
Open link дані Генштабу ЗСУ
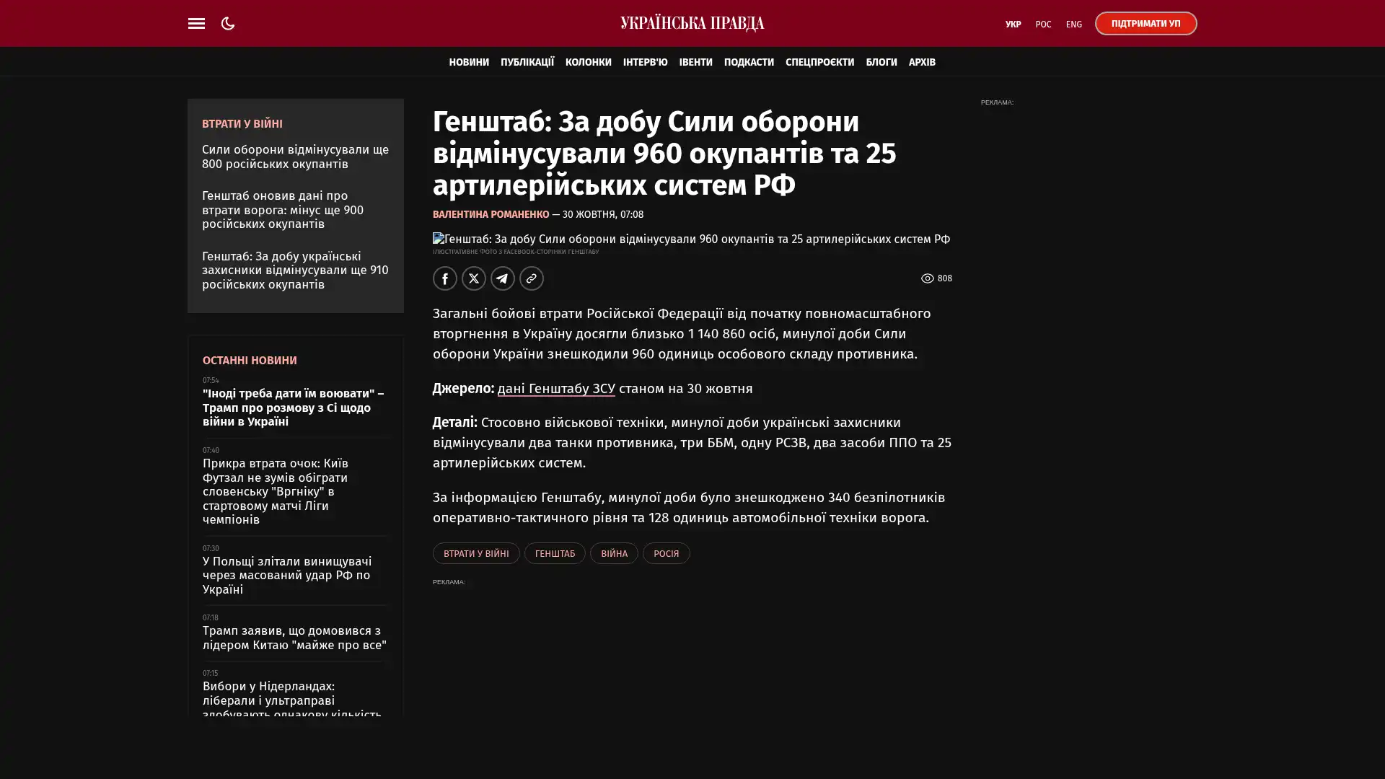pos(555,389)
